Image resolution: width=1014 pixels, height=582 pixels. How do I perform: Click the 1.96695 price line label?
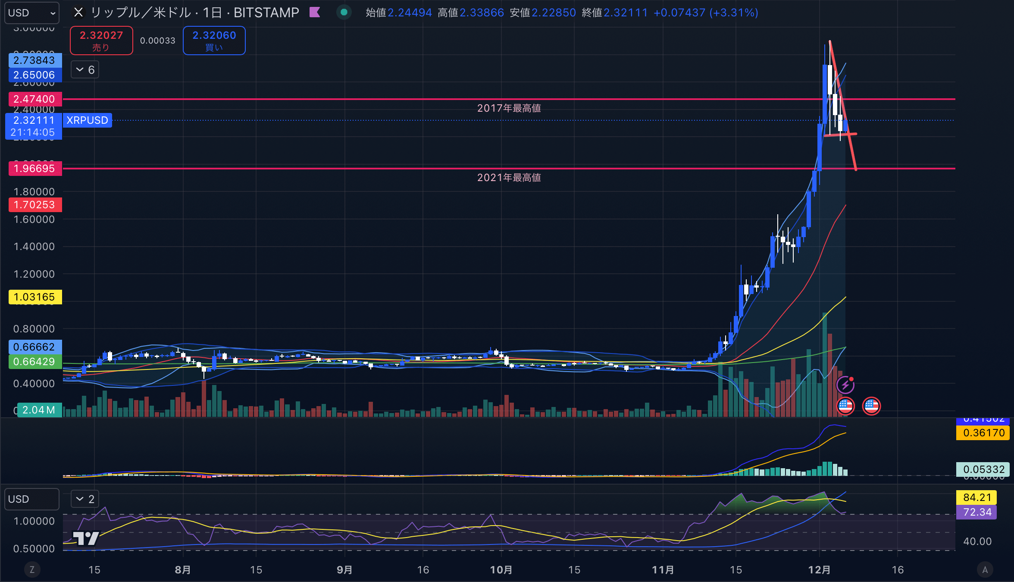[35, 169]
